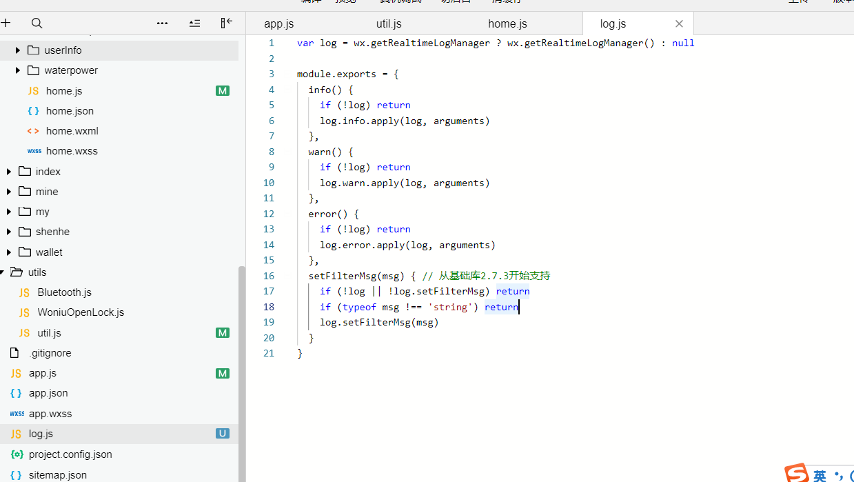Screen dimensions: 854x482
Task: Click the JS icon beside WoniuOpenLock.js
Action: [x=25, y=312]
